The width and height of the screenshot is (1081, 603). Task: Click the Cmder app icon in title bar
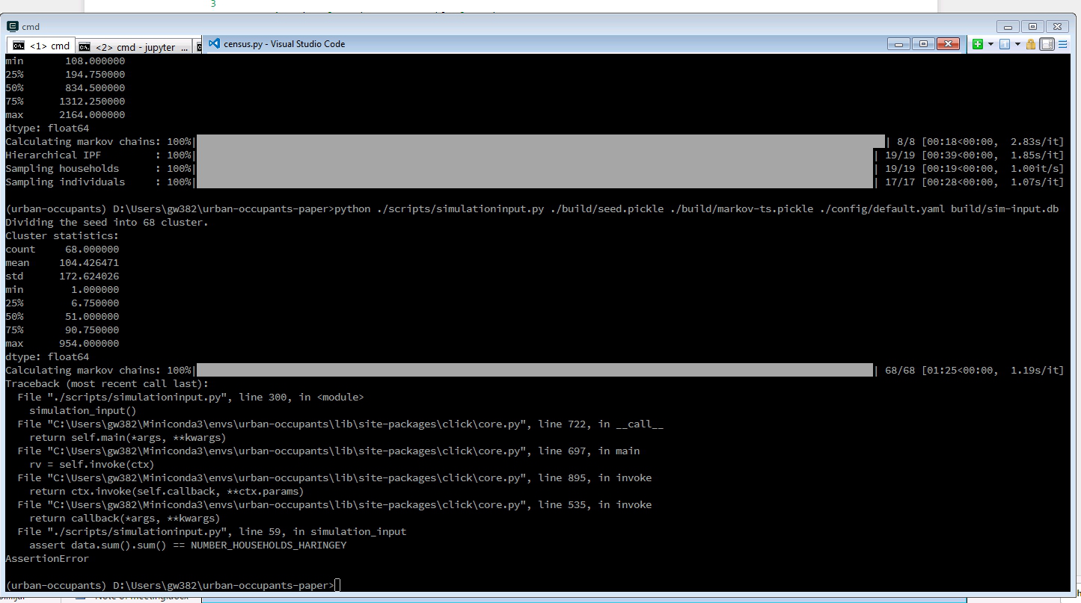13,26
